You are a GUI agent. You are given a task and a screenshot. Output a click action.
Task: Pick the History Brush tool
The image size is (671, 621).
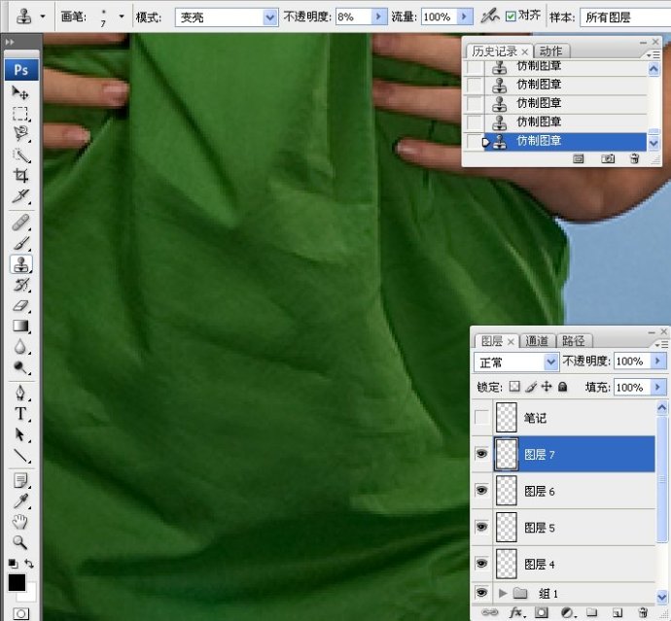tap(20, 285)
